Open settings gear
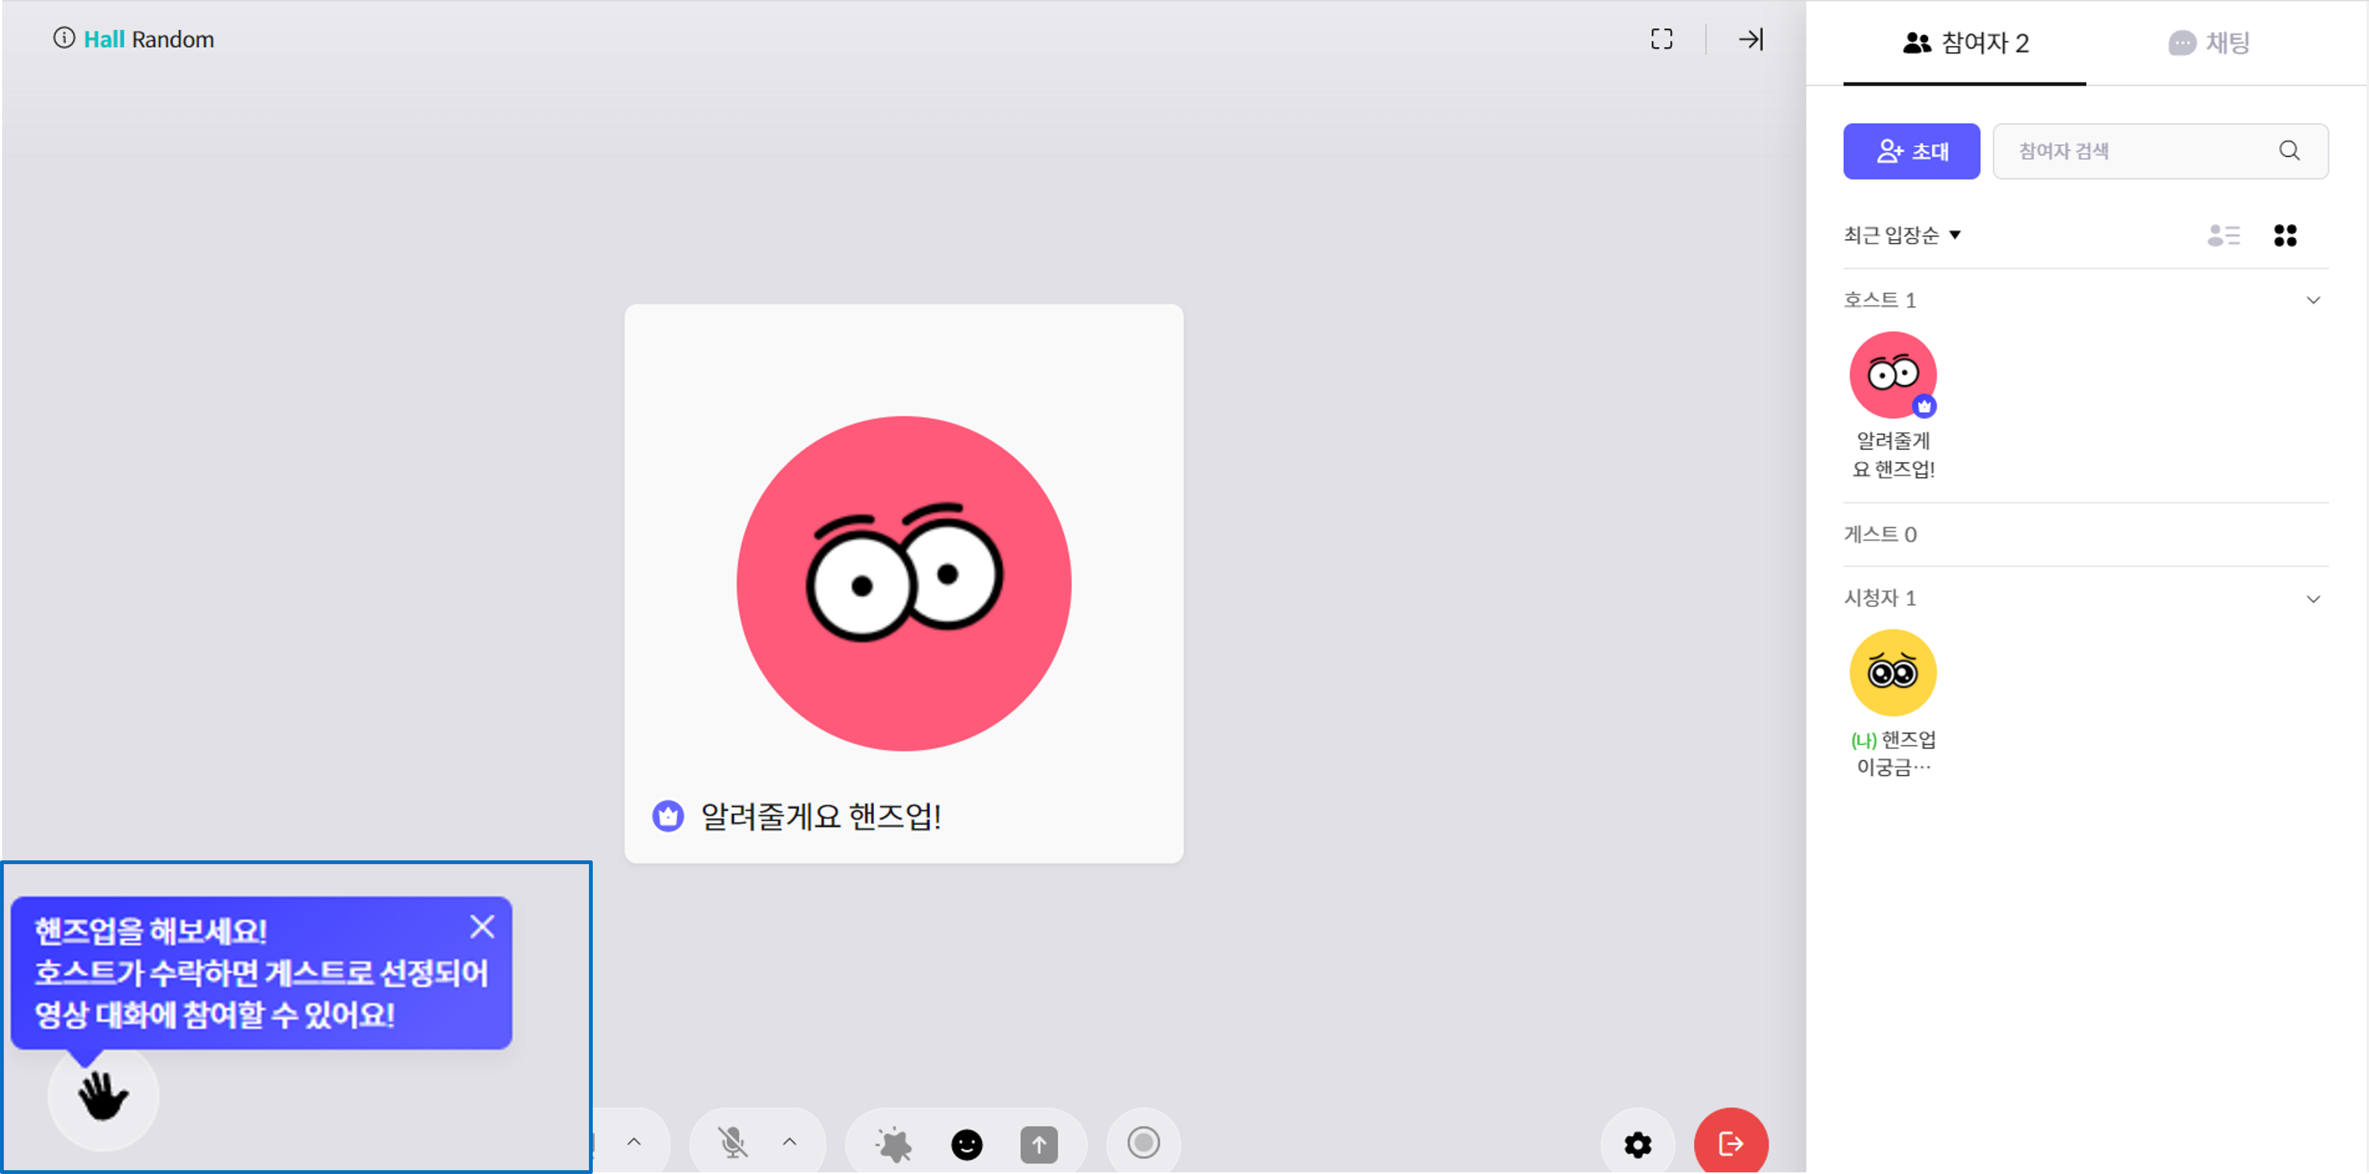 coord(1637,1144)
